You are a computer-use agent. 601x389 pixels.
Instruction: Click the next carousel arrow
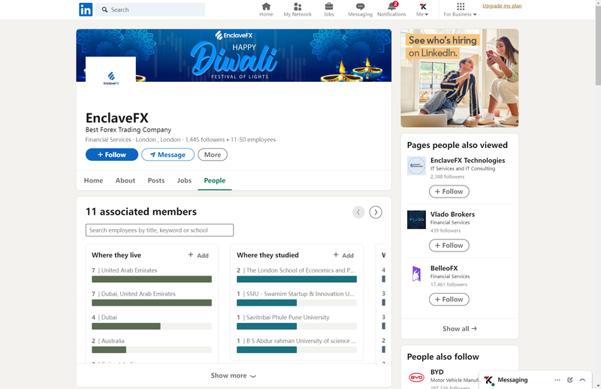click(x=376, y=212)
